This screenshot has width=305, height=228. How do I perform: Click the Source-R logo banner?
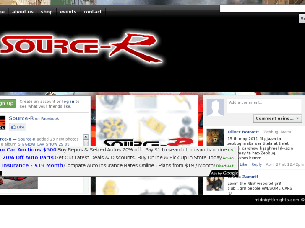[81, 49]
